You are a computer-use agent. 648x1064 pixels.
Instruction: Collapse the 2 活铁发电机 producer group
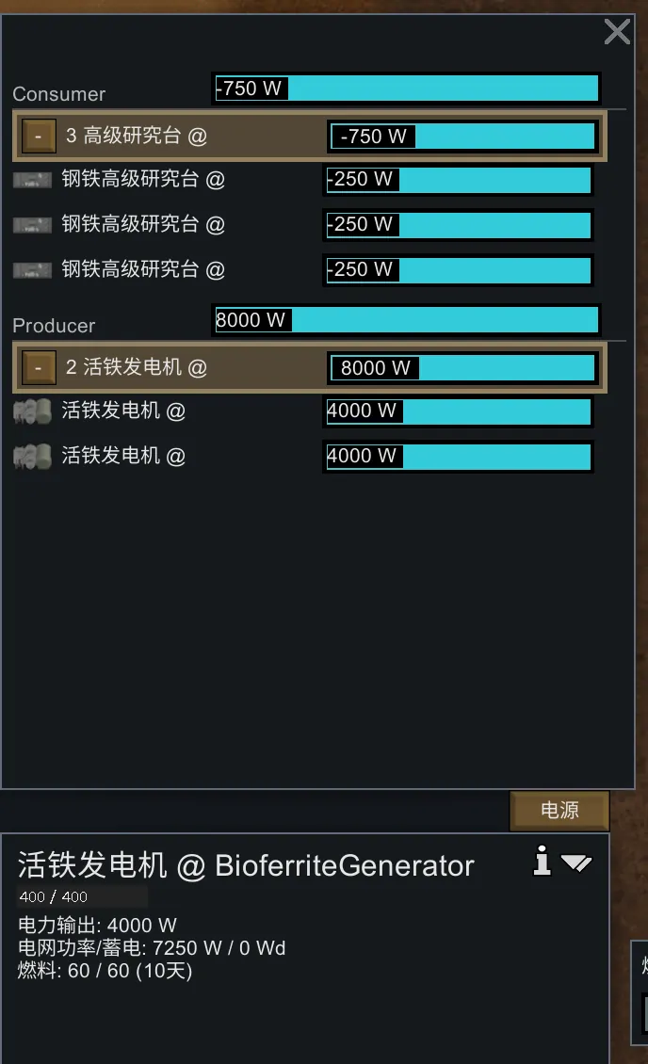point(39,368)
